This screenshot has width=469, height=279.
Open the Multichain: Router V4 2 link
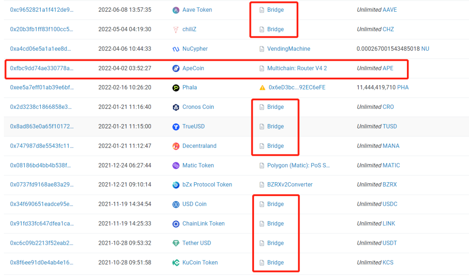(x=297, y=68)
